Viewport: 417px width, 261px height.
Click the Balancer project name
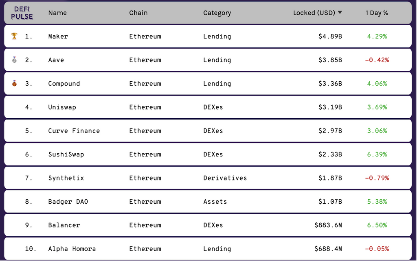pos(64,225)
